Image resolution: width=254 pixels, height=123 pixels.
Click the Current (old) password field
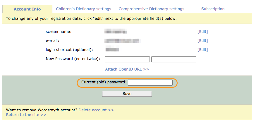tap(150, 83)
